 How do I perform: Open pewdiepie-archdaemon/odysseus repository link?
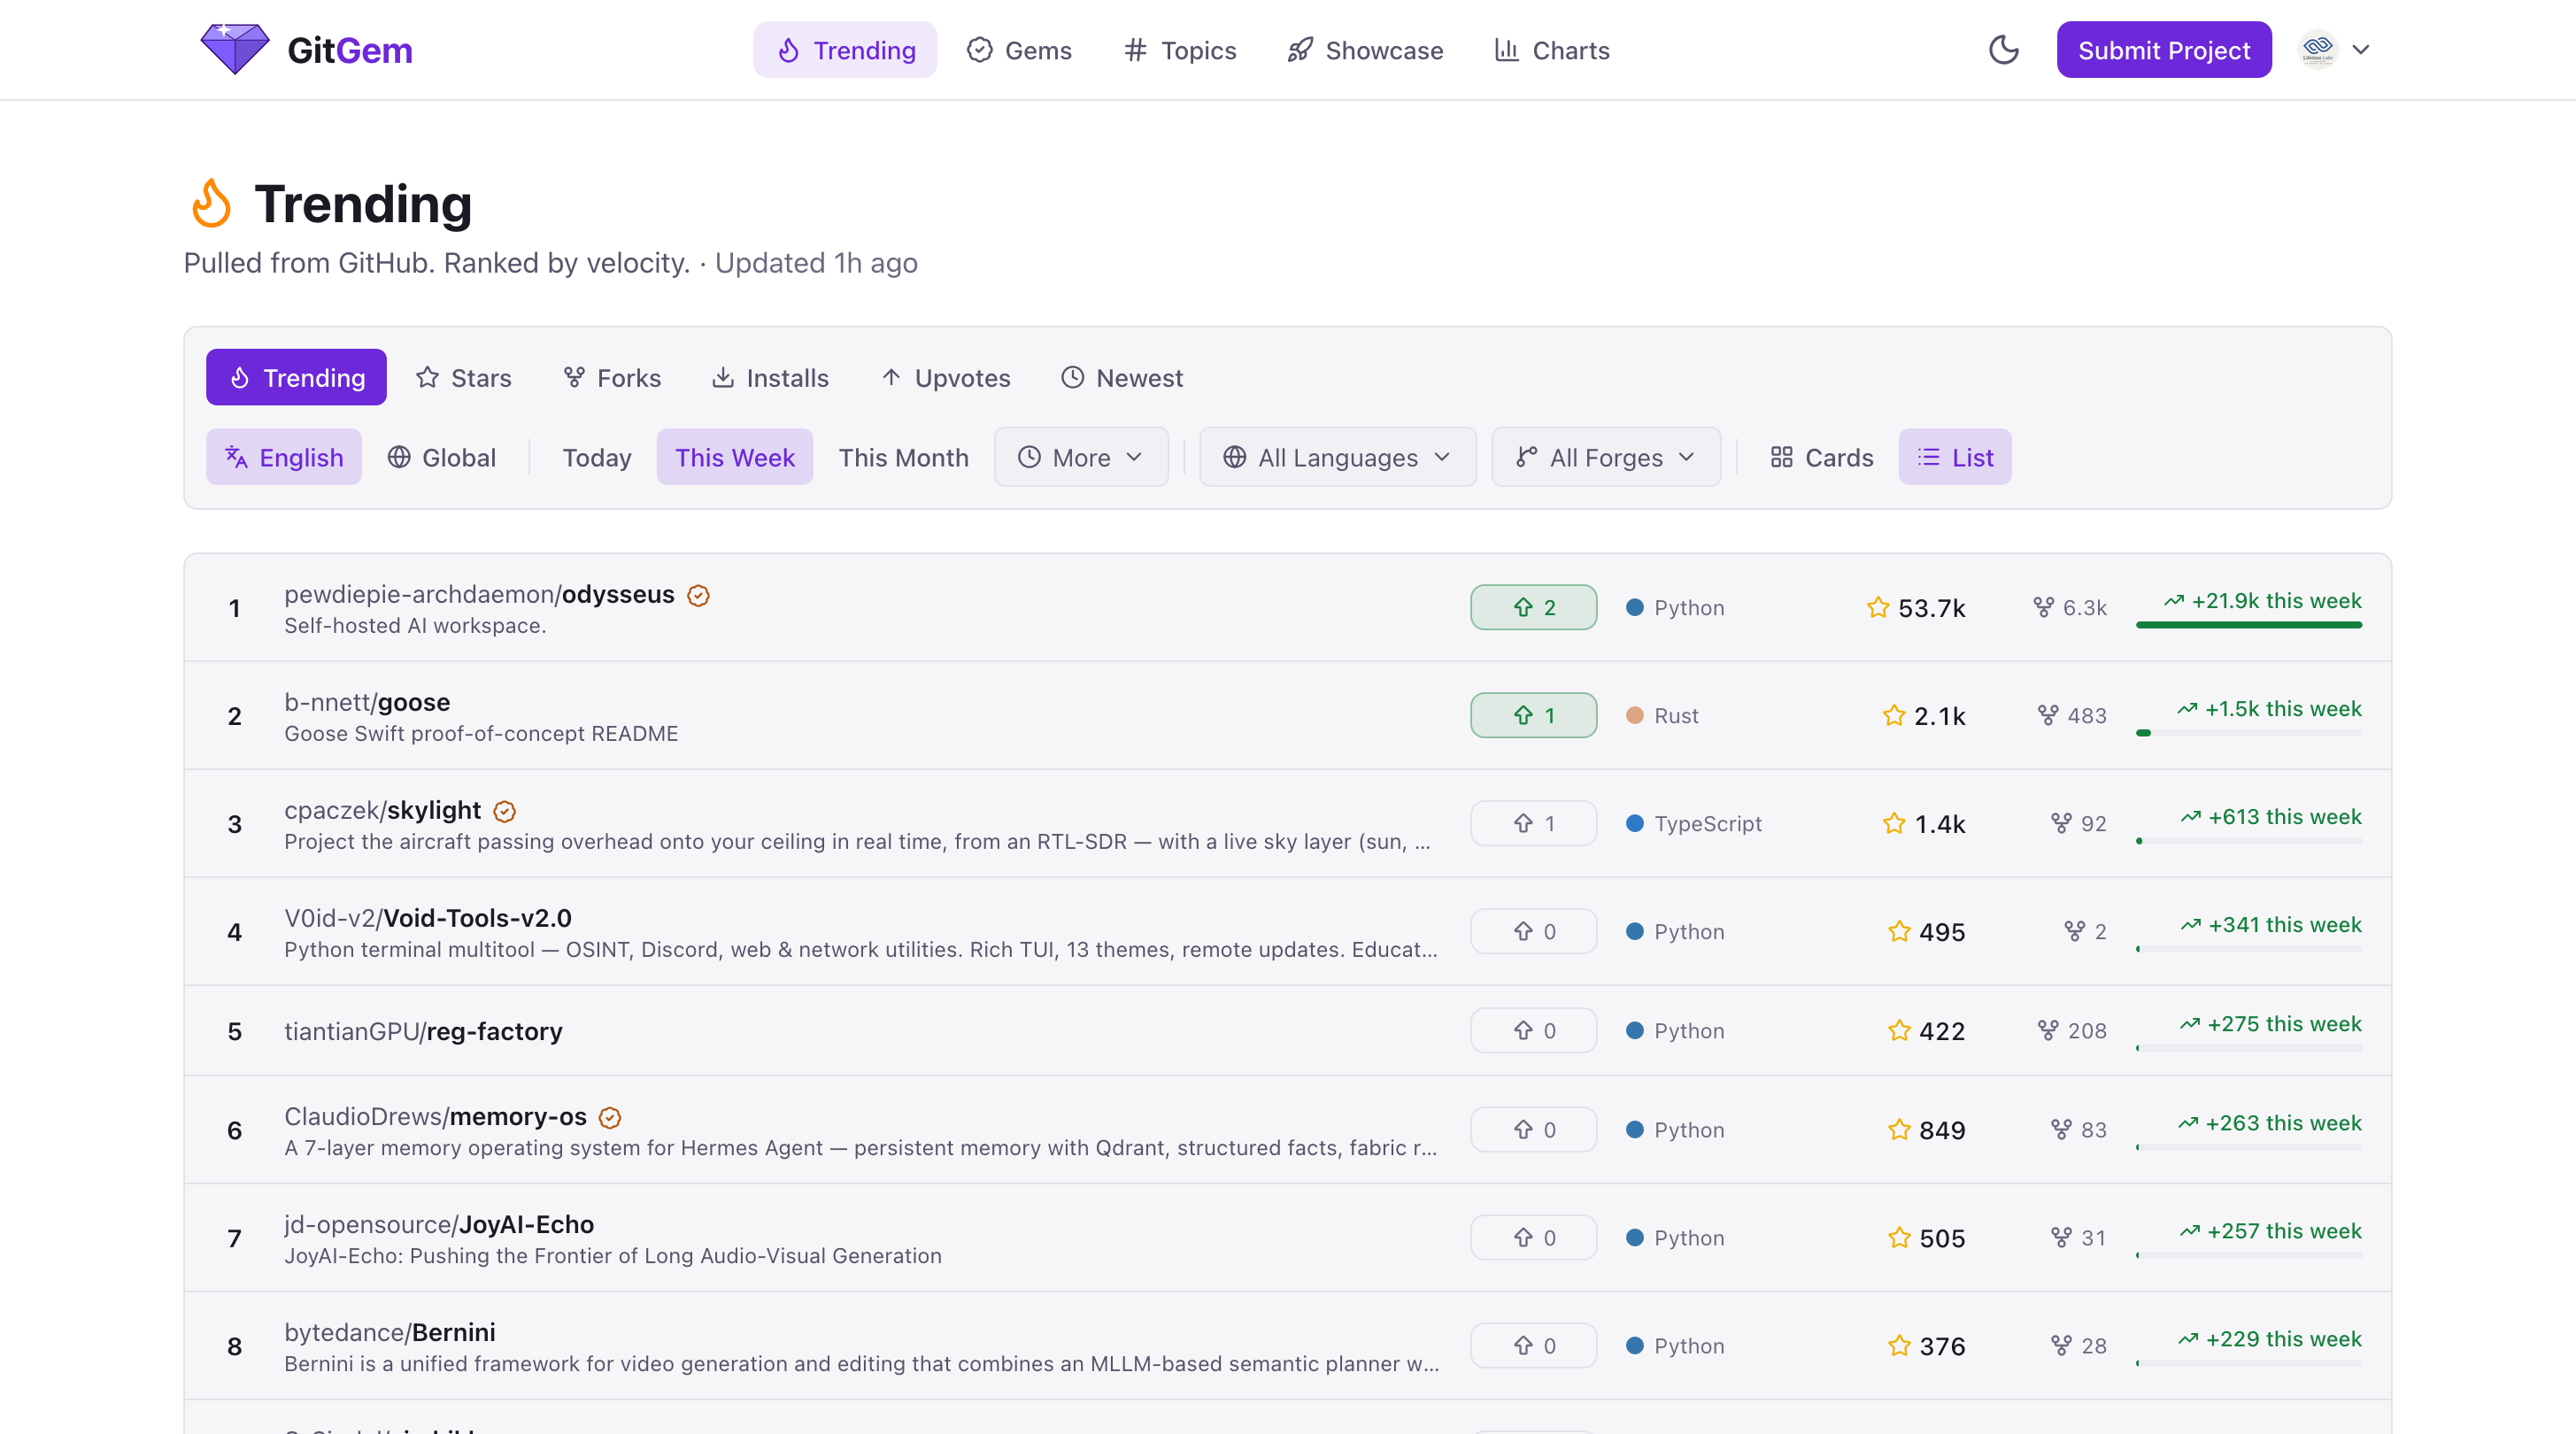click(x=479, y=594)
